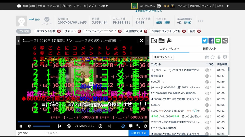245x137 pixels.
Task: Open the 生放送 menu item
Action: pos(41,6)
